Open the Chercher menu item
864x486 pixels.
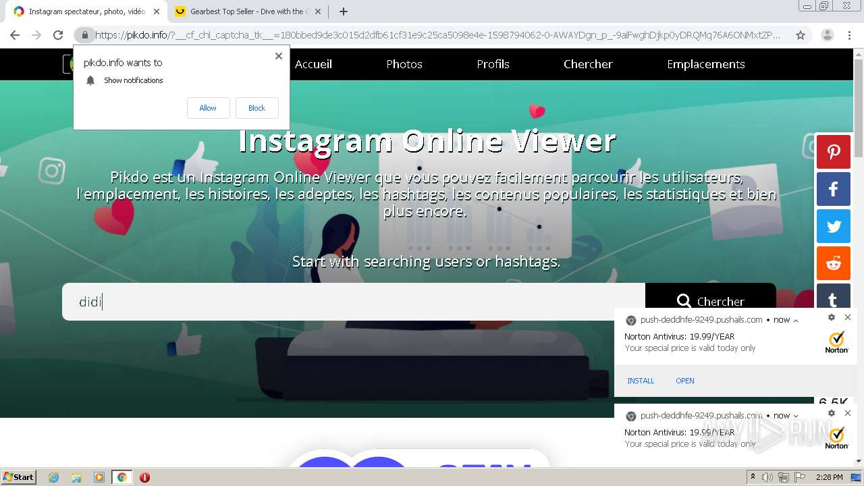coord(588,64)
